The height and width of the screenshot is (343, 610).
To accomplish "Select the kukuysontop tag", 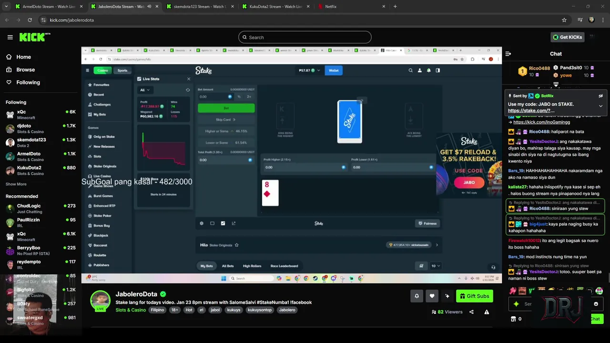I will point(260,310).
